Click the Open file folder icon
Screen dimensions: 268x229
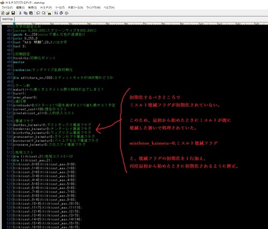pyautogui.click(x=8, y=13)
